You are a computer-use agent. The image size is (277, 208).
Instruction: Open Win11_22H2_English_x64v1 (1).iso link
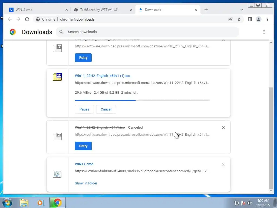tap(103, 76)
